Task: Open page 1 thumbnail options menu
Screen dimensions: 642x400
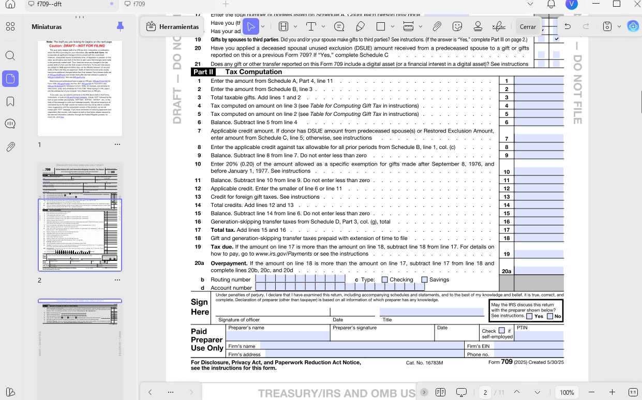Action: pyautogui.click(x=117, y=144)
